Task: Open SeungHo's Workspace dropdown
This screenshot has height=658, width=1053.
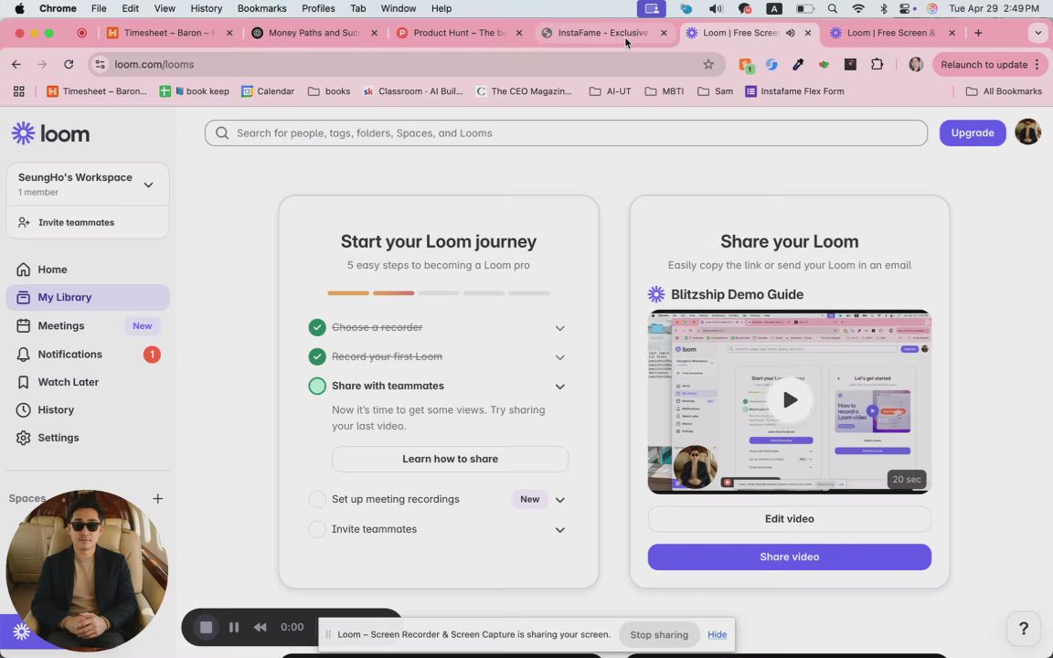Action: [x=88, y=185]
